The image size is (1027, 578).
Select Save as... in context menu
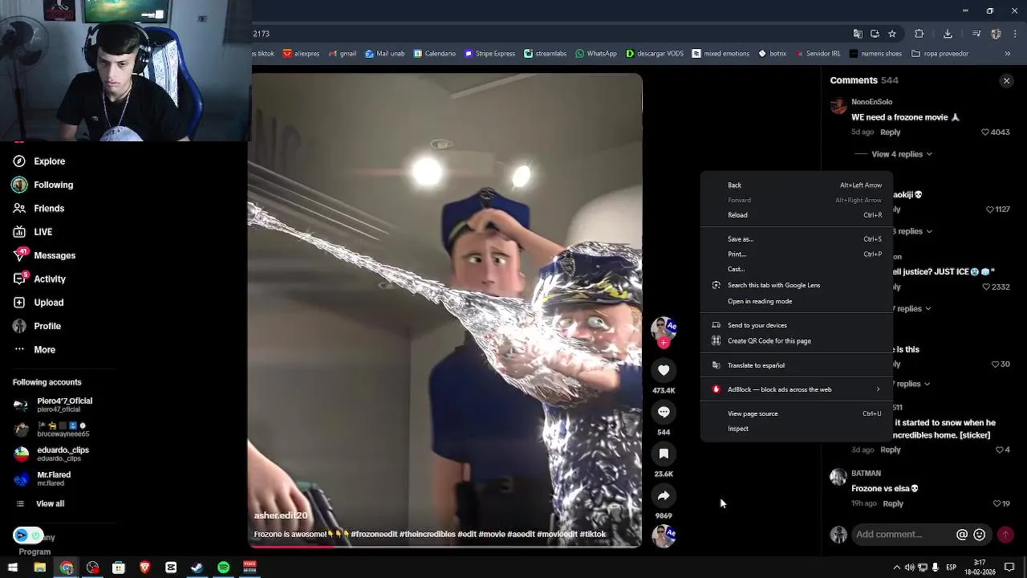coord(797,239)
